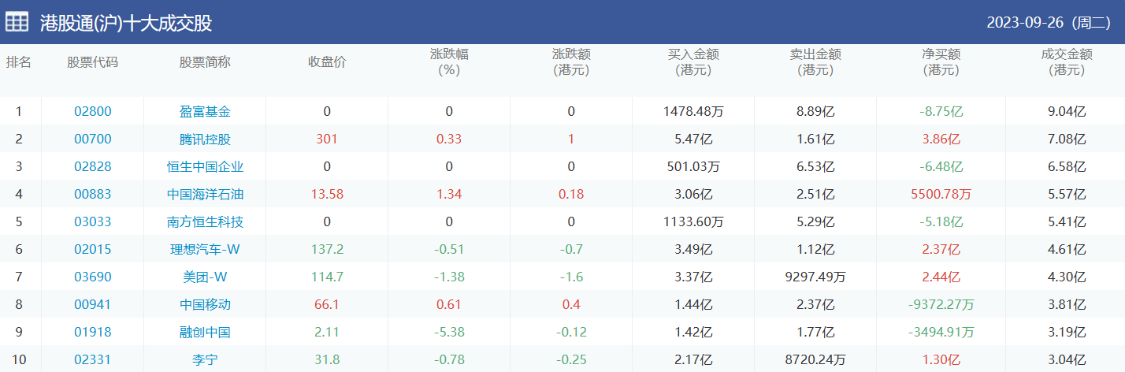Open 盈富基金 stock page

205,112
